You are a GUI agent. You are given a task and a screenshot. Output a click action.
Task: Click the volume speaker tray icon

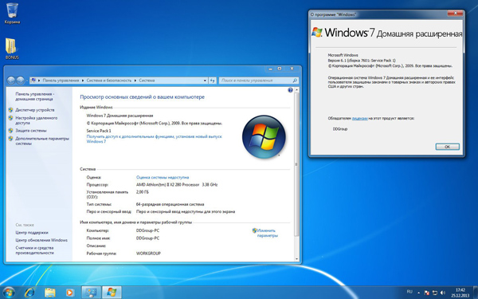pyautogui.click(x=443, y=293)
